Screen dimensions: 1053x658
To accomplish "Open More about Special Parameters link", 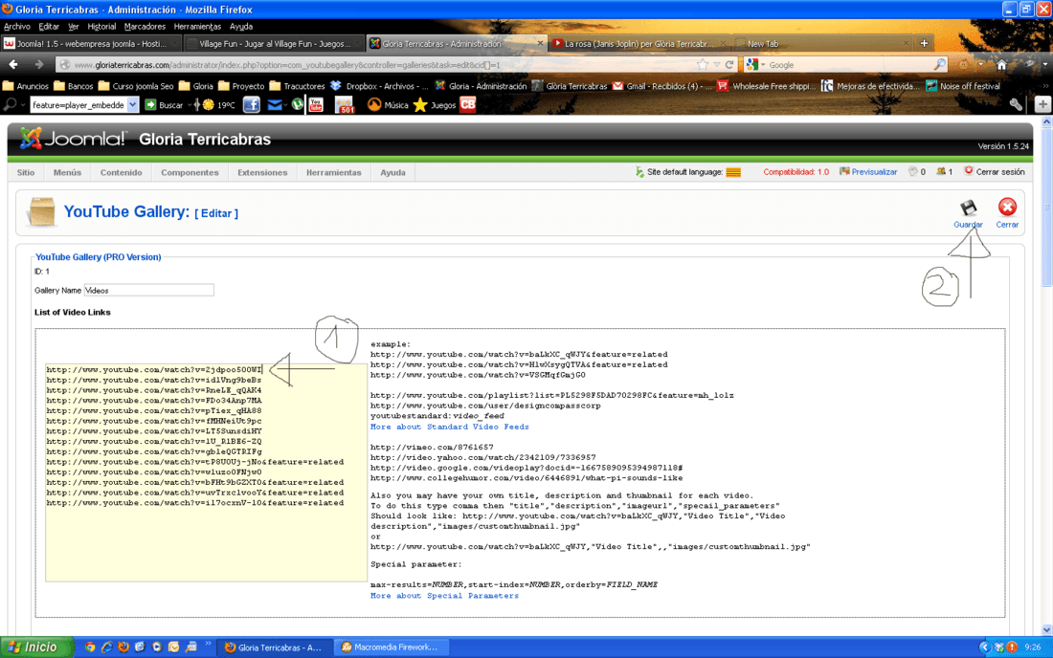I will pos(444,596).
